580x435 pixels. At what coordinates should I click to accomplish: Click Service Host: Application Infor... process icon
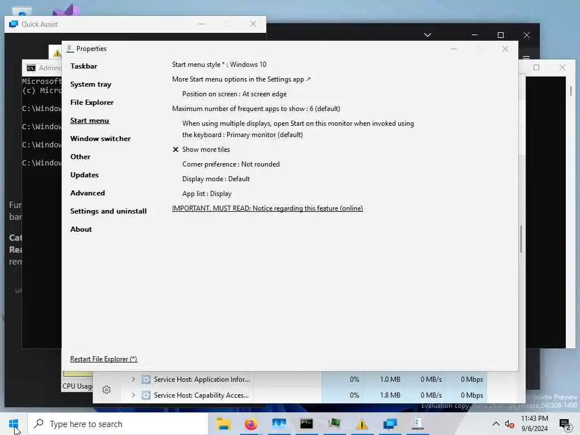point(146,379)
